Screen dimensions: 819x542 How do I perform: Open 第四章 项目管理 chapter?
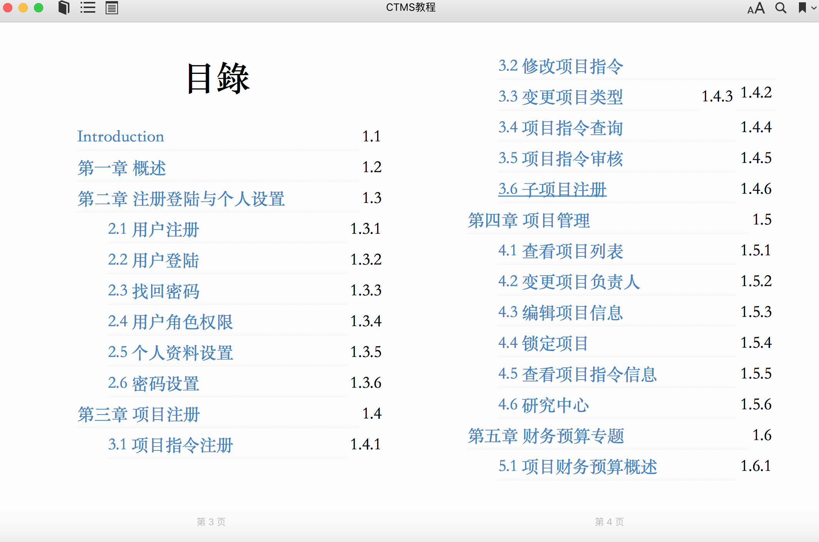pos(529,220)
